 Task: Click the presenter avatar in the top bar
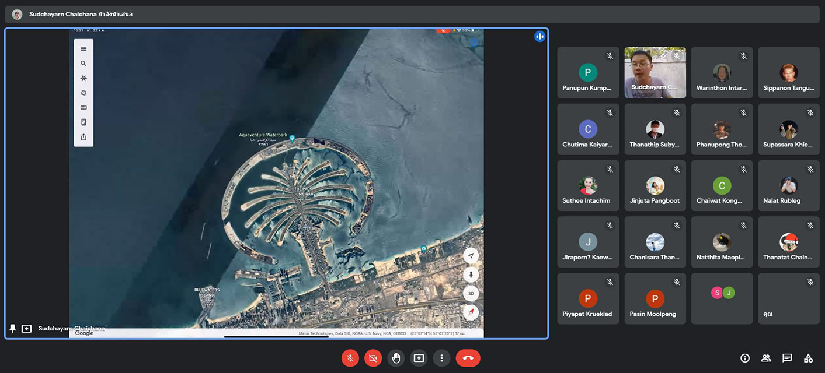coord(17,14)
